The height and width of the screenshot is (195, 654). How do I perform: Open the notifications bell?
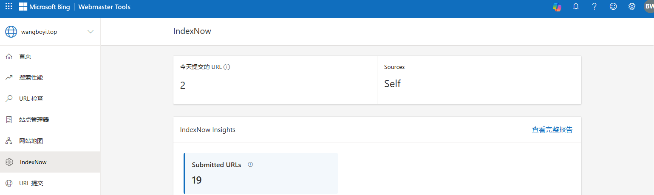[x=576, y=7]
